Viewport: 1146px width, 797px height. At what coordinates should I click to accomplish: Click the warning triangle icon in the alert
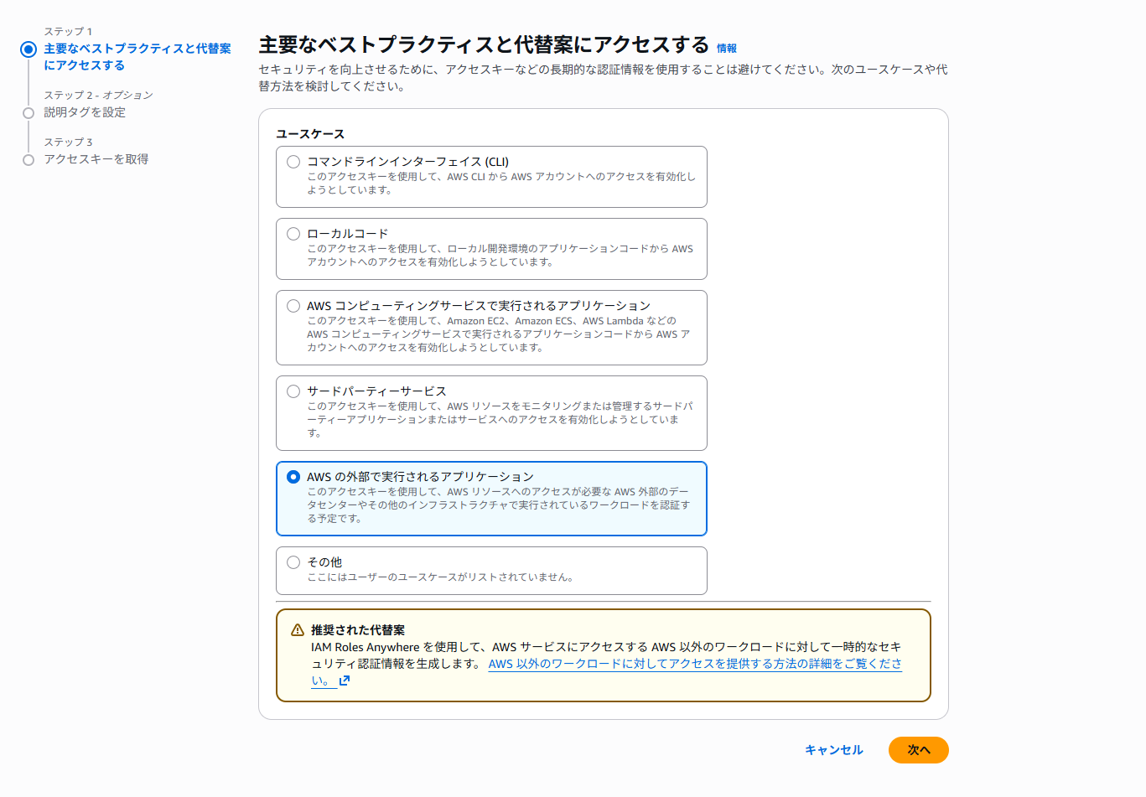click(x=297, y=630)
